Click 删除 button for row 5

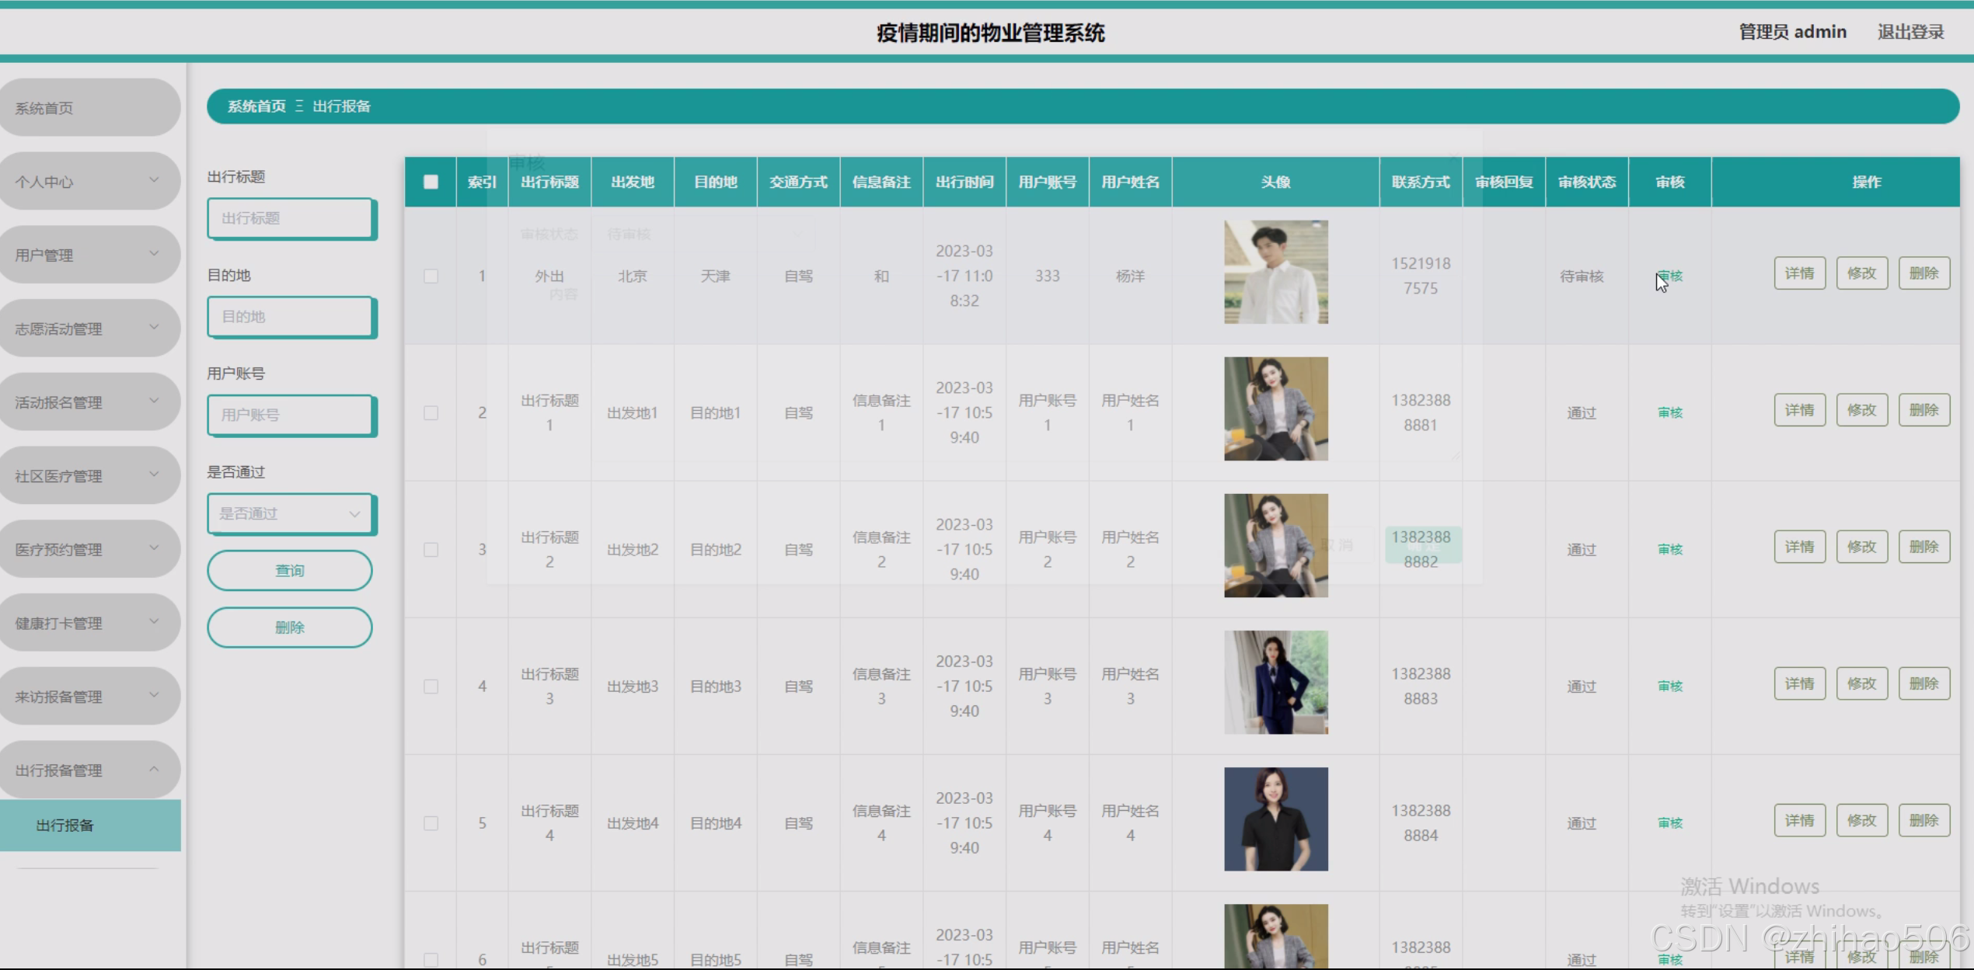pos(1923,820)
